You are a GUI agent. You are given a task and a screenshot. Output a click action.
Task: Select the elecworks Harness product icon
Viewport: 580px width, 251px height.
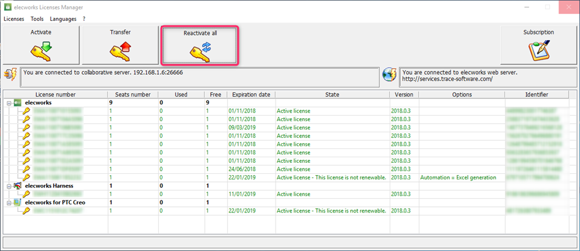[x=18, y=185]
